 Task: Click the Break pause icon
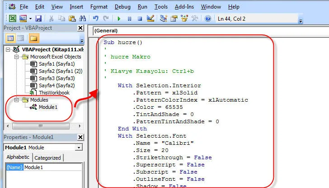130,19
